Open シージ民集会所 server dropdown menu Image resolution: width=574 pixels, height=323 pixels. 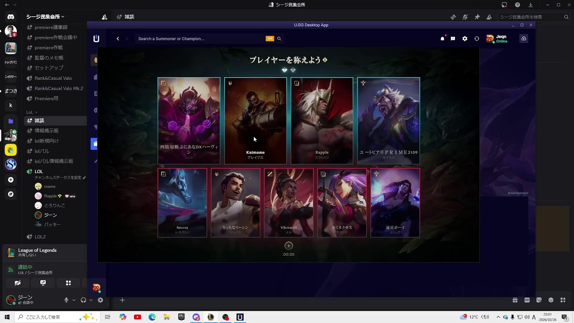pos(45,17)
